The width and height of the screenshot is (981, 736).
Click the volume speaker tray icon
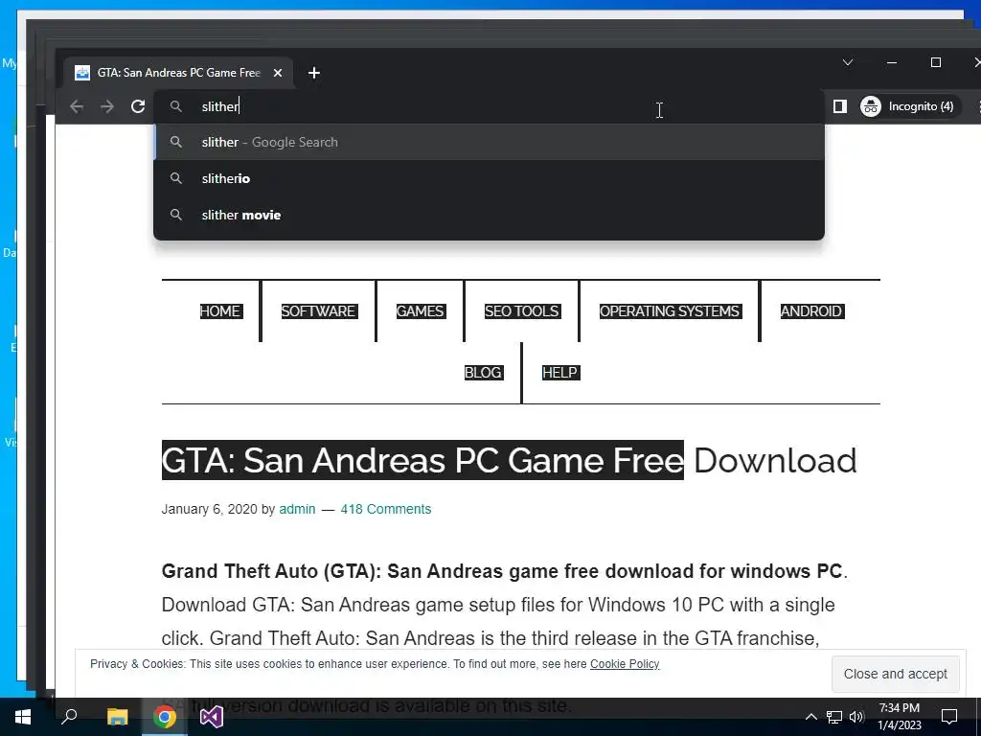click(x=856, y=717)
